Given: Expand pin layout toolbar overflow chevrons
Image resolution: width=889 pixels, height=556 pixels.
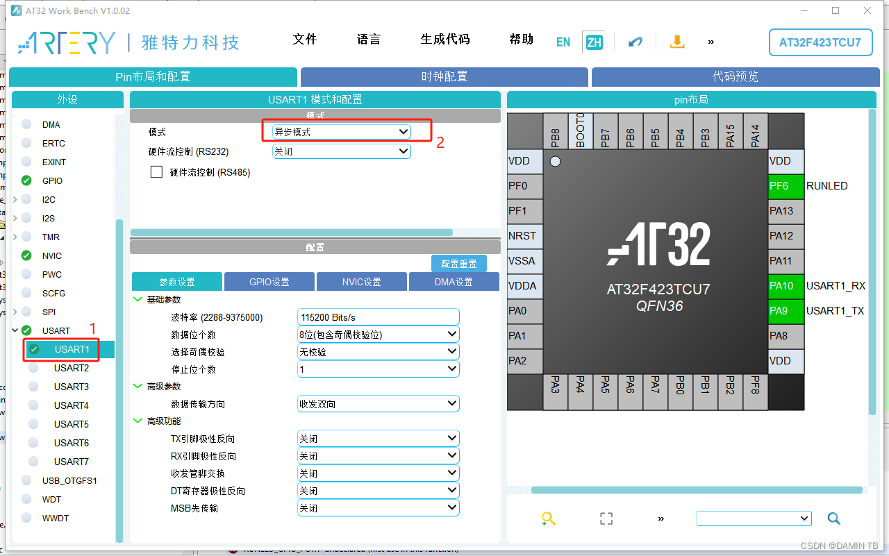Looking at the screenshot, I should [660, 519].
